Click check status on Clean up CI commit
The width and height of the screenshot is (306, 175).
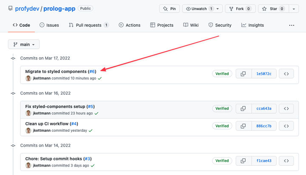91,131
